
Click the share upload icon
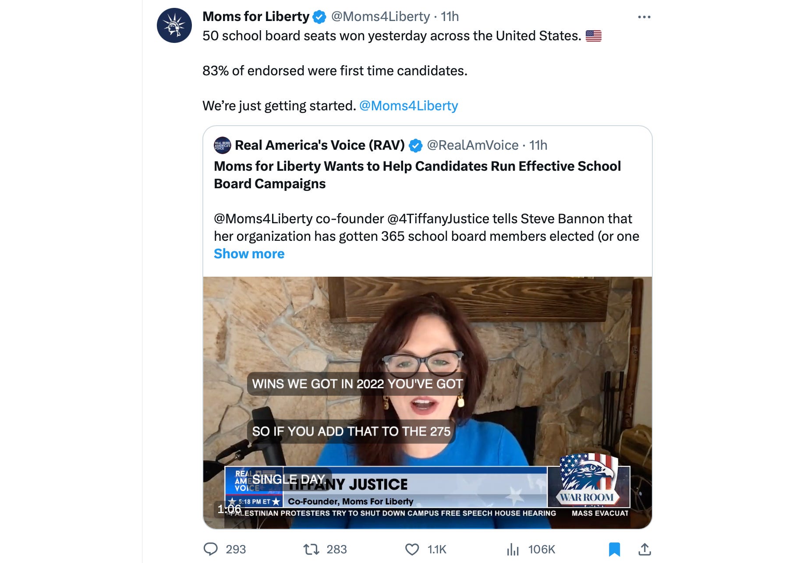(644, 549)
